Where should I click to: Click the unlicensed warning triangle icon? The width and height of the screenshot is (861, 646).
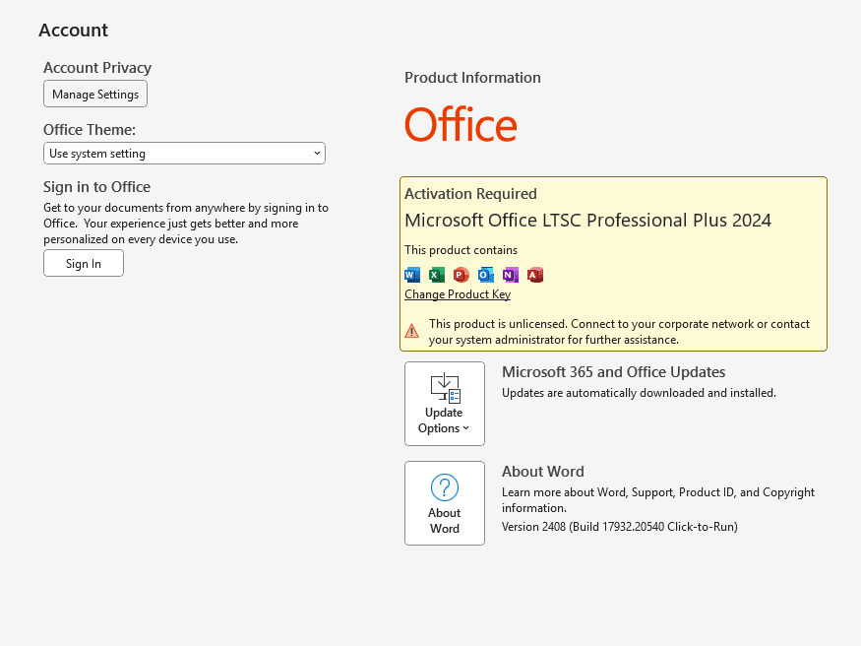click(x=412, y=331)
